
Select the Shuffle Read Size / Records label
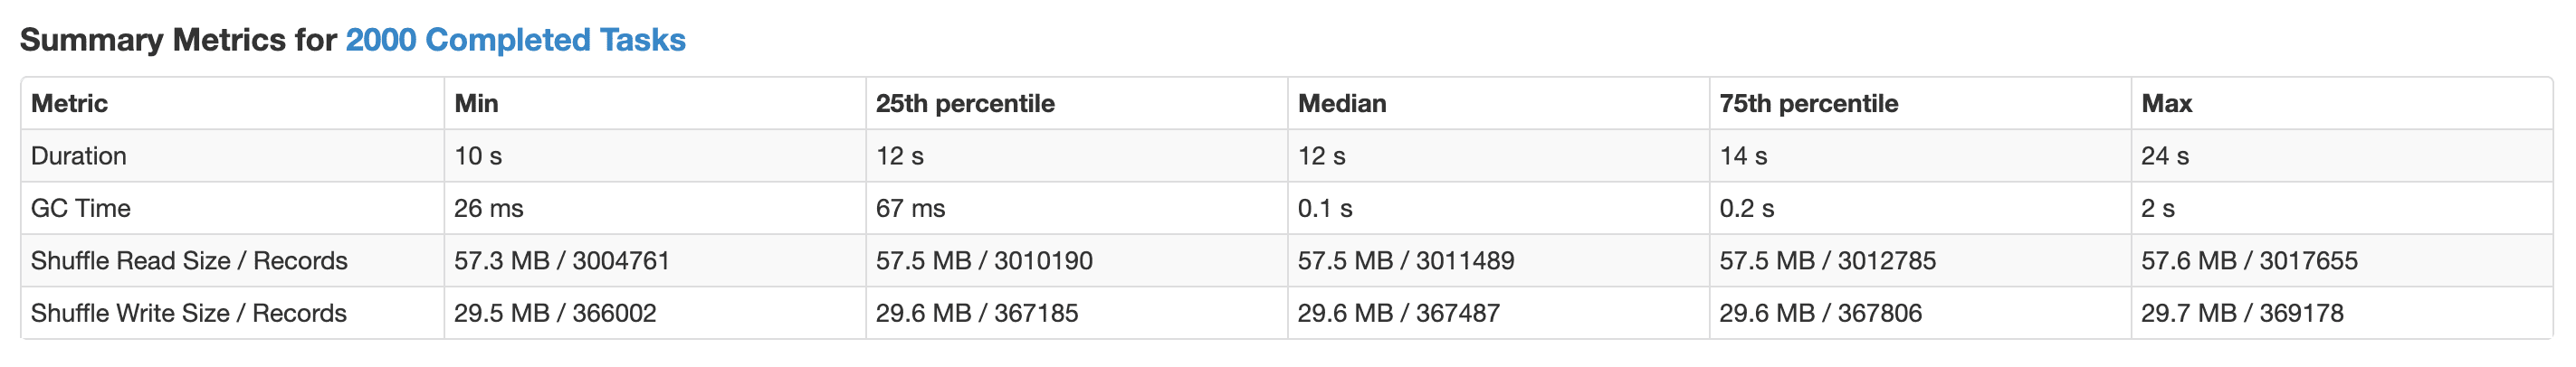(x=189, y=261)
